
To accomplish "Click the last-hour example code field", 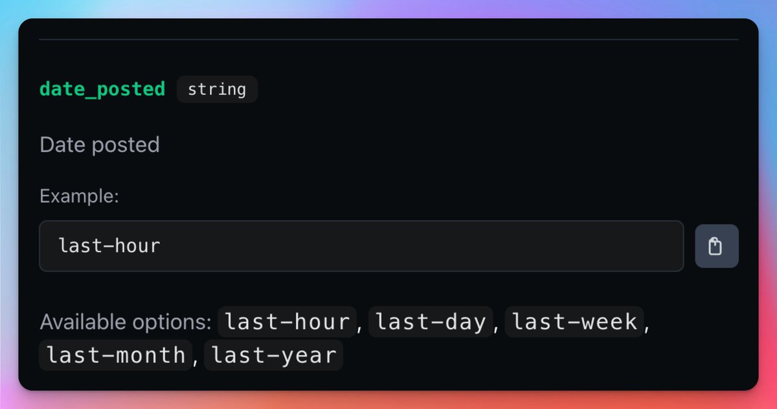I will [361, 246].
